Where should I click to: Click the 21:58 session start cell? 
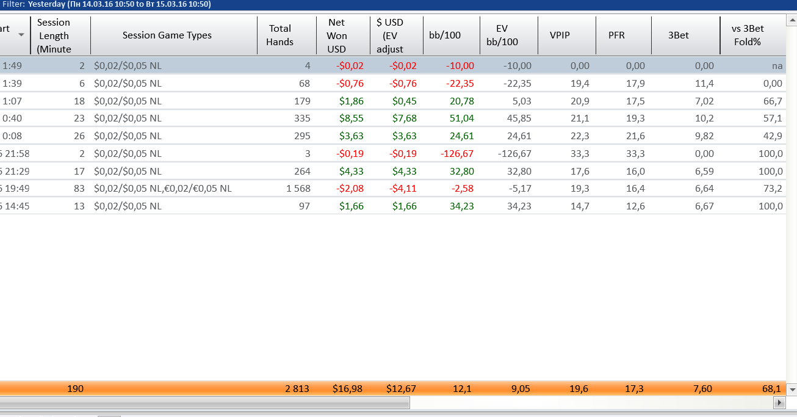point(18,154)
